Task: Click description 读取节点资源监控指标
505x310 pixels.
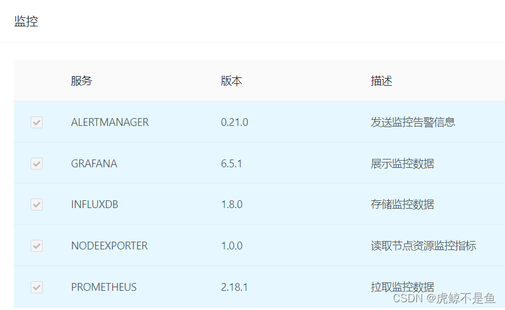Action: [423, 246]
